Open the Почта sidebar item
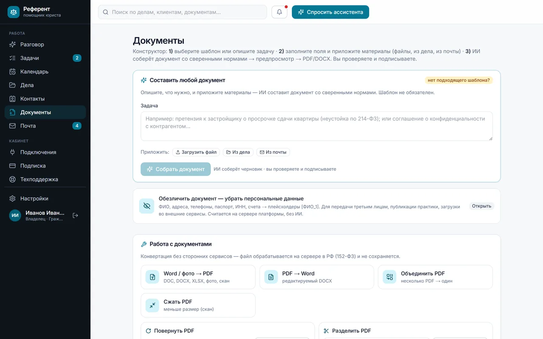Image resolution: width=543 pixels, height=339 pixels. click(x=45, y=126)
